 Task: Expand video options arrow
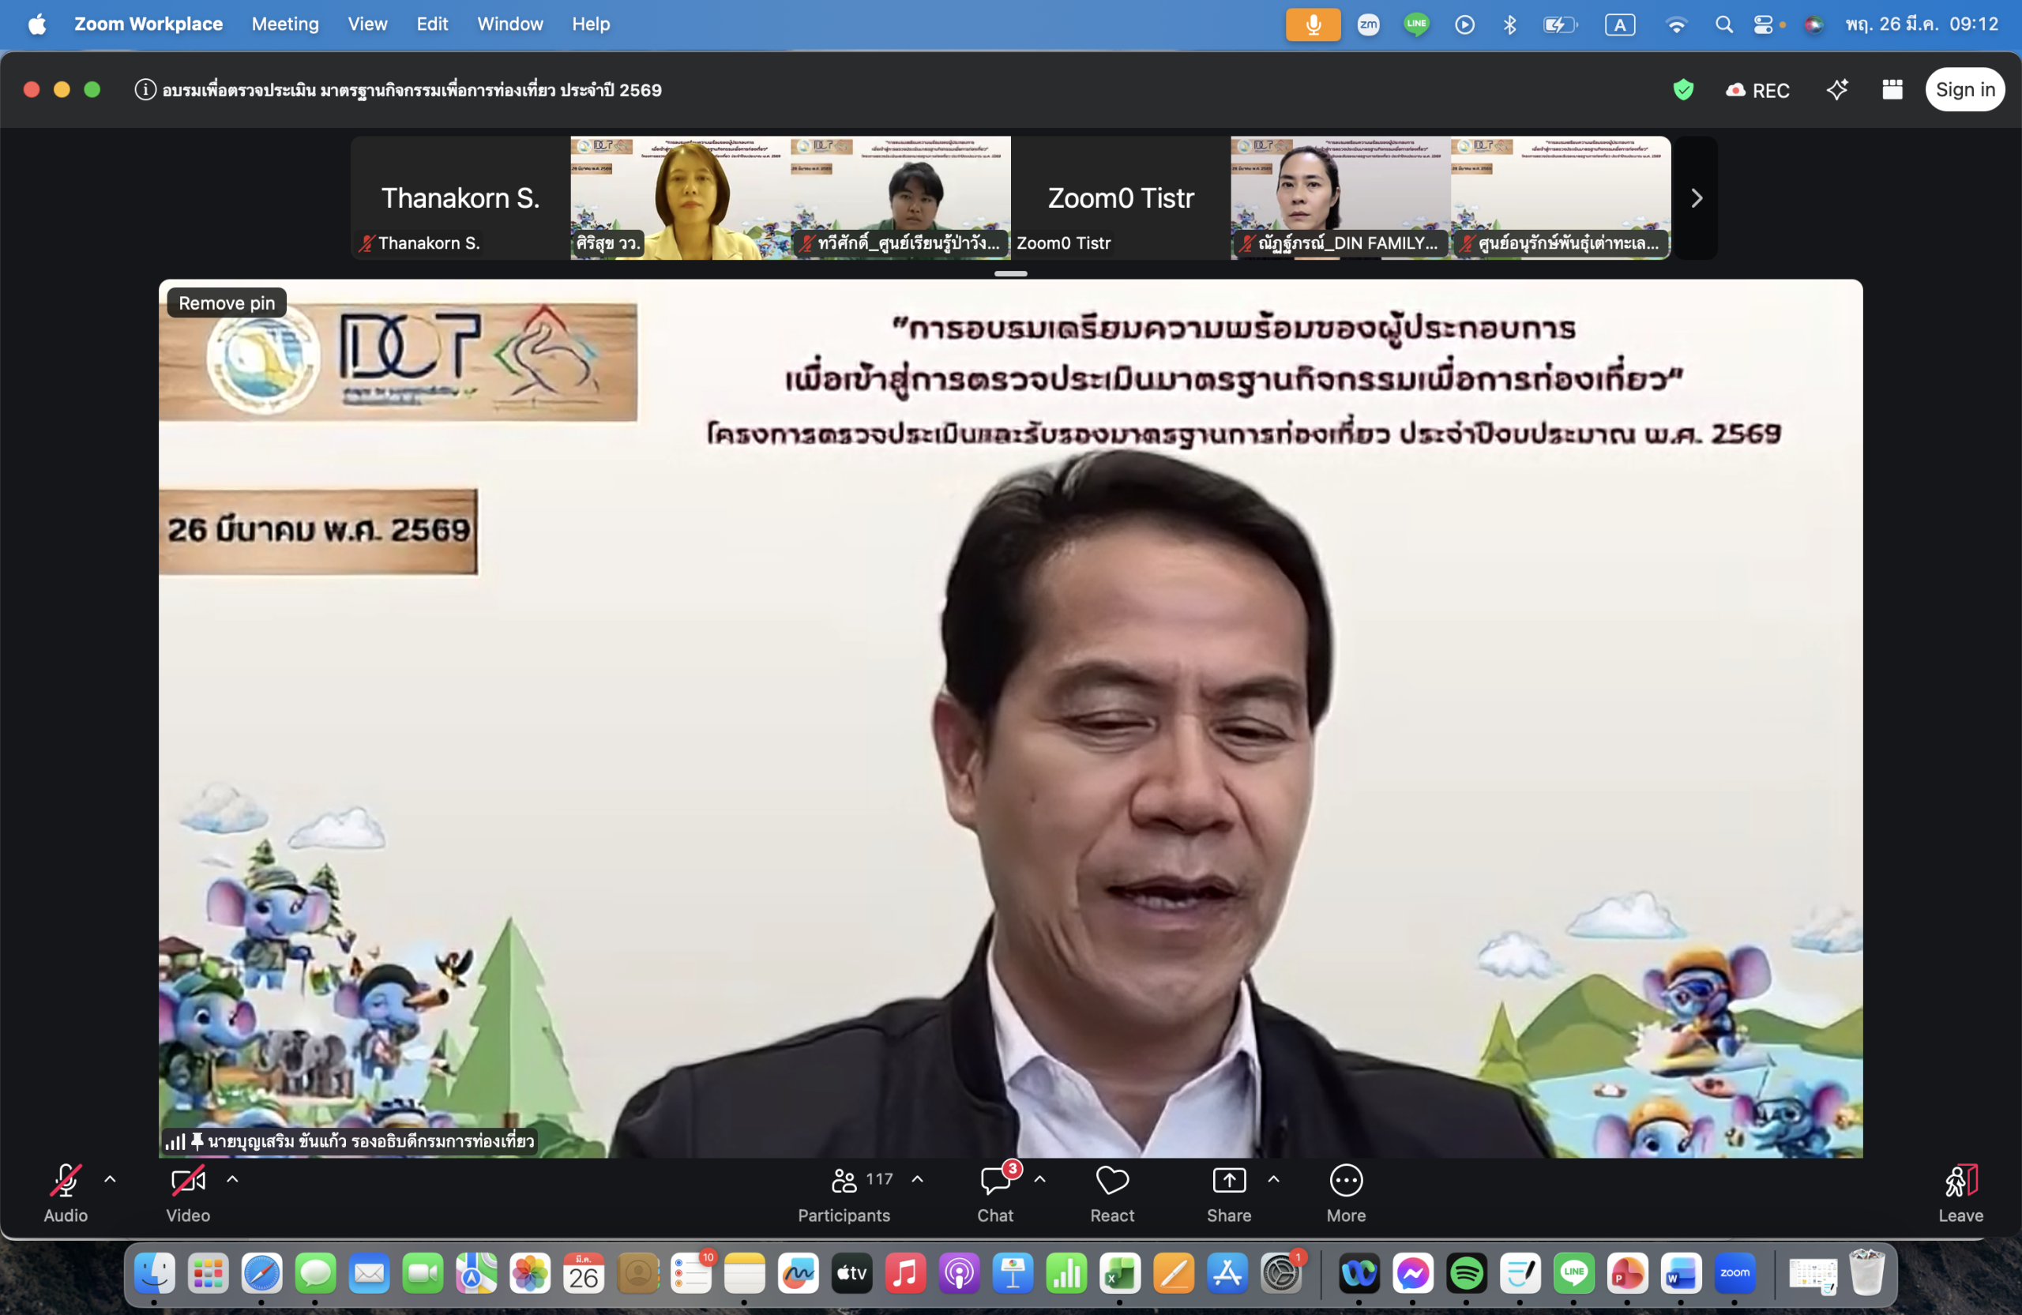click(232, 1179)
